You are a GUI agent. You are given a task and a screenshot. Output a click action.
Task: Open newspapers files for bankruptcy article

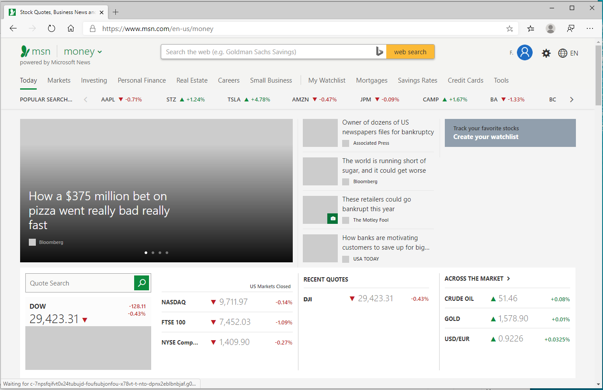(388, 127)
